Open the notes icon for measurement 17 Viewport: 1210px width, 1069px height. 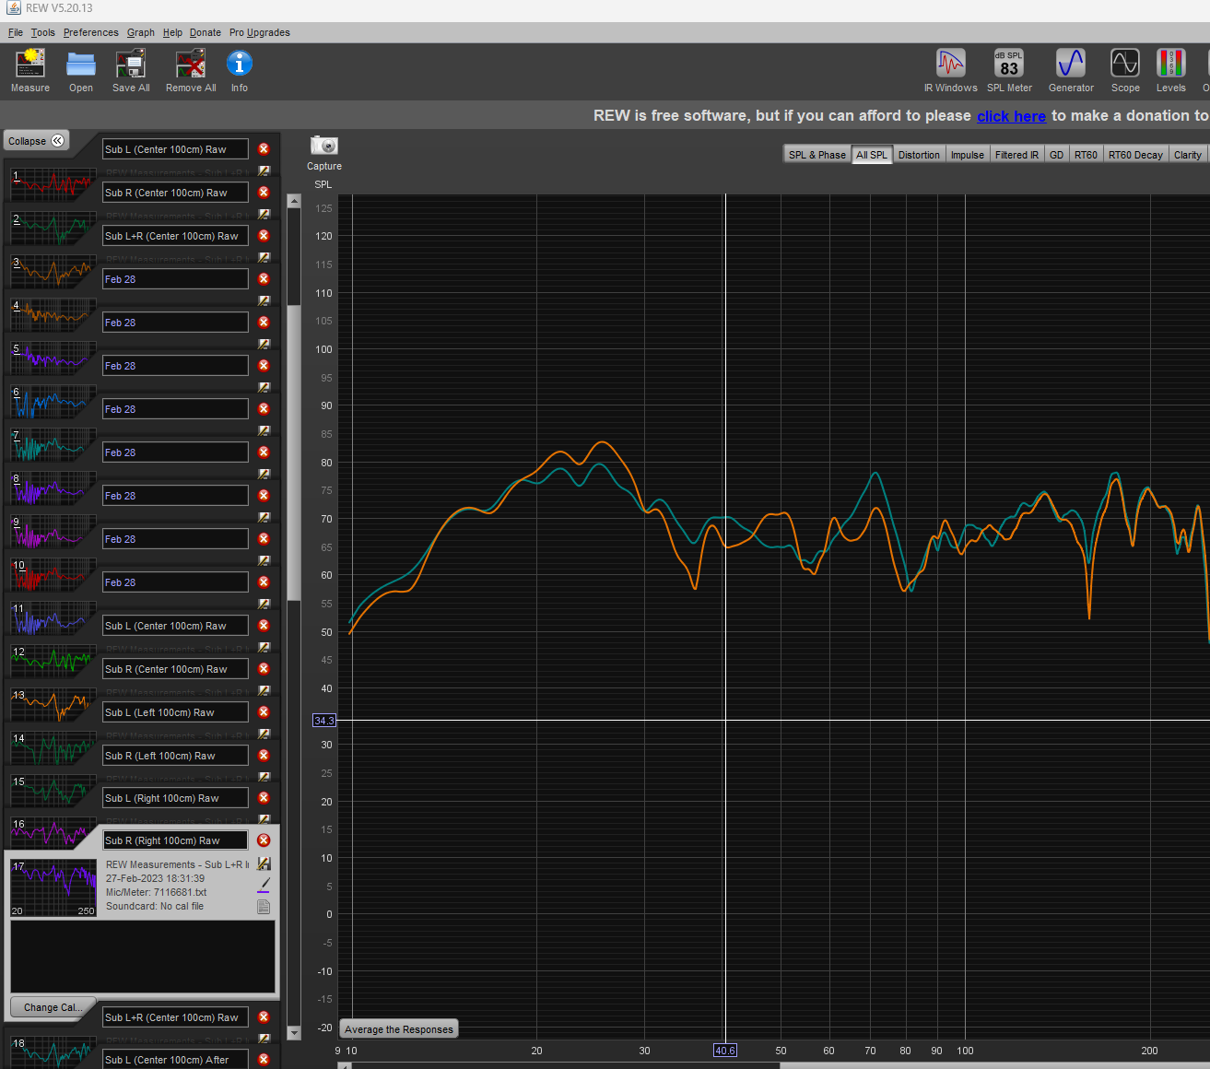click(264, 907)
